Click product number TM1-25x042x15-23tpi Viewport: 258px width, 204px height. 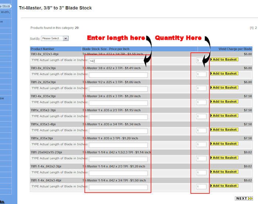coord(46,152)
